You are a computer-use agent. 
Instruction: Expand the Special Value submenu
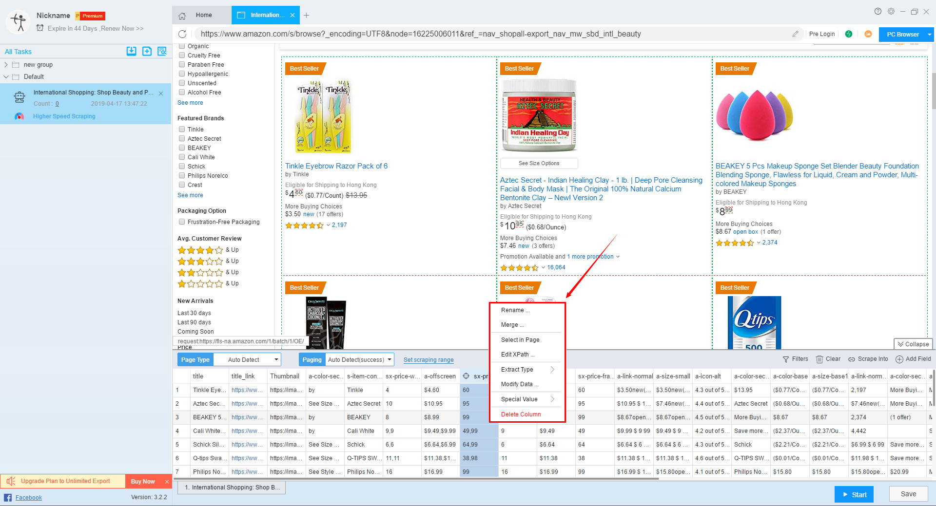point(553,399)
